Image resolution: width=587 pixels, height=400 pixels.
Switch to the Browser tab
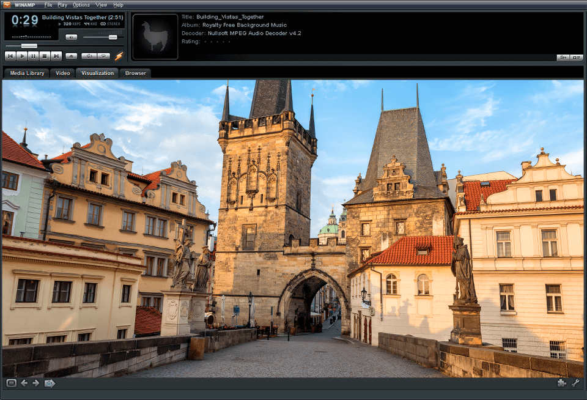coord(135,73)
